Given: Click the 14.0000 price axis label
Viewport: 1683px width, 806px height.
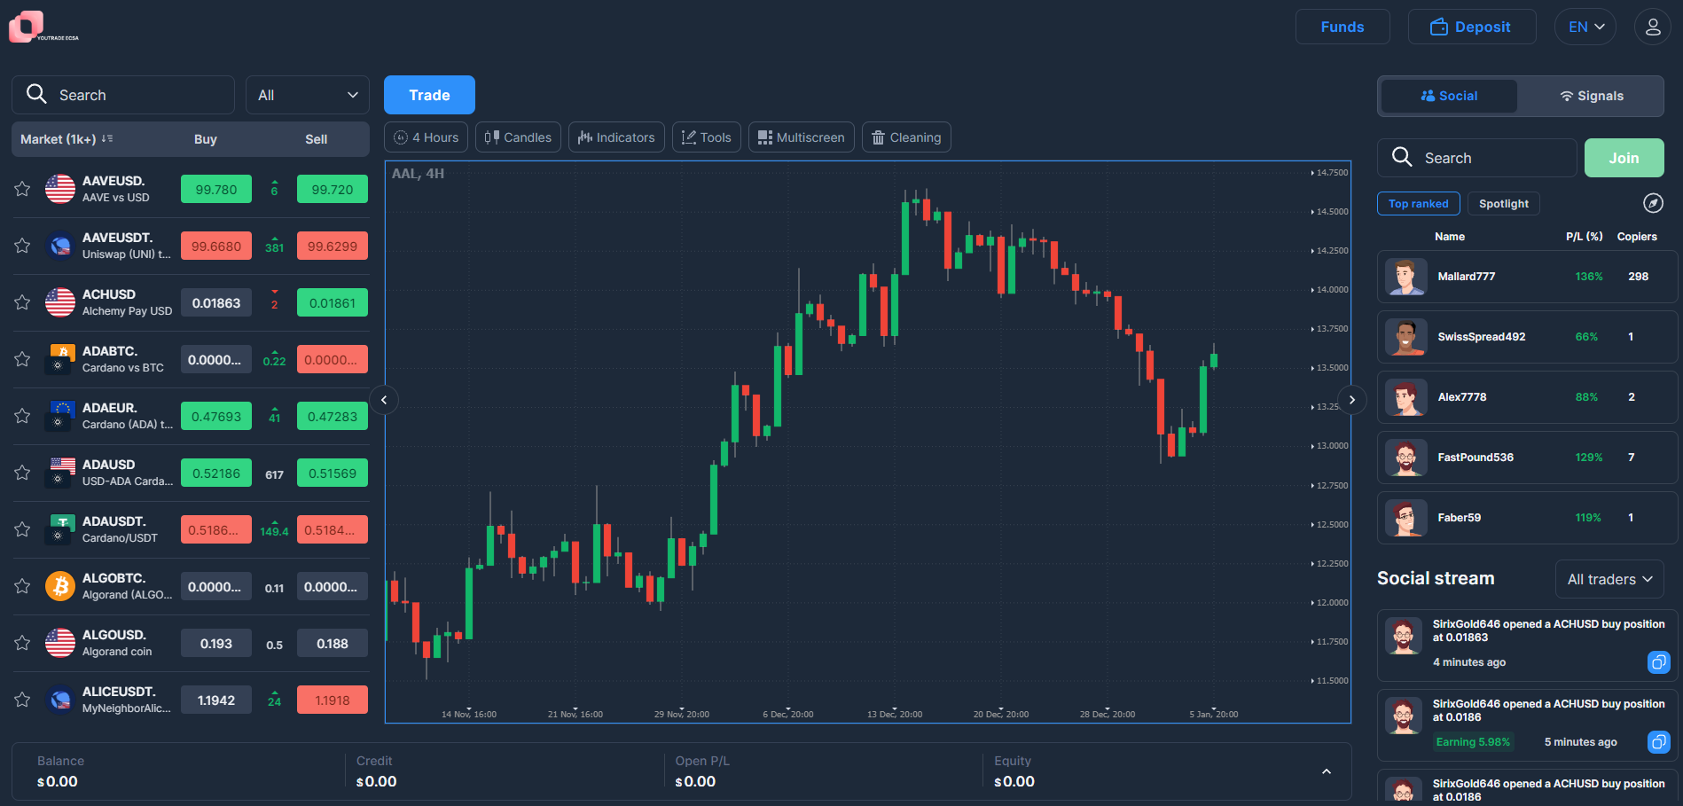Looking at the screenshot, I should point(1330,290).
